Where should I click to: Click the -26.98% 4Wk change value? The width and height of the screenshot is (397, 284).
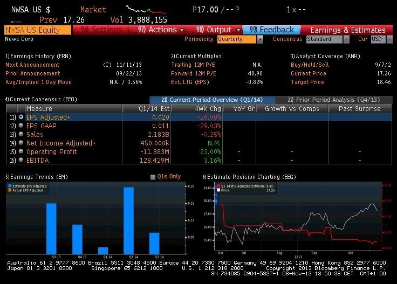[x=209, y=117]
